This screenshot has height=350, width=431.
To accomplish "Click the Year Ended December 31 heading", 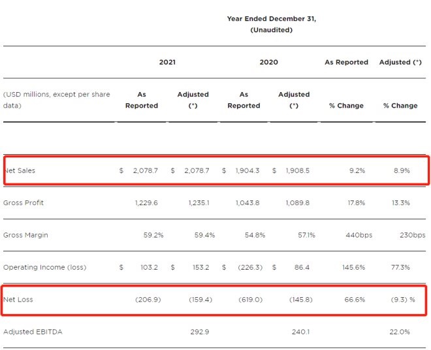I will point(271,18).
